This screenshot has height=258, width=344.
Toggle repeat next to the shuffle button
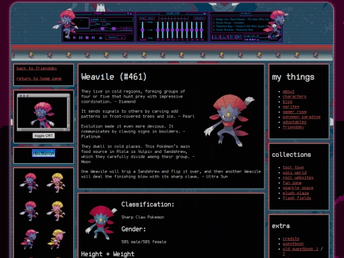(x=122, y=38)
